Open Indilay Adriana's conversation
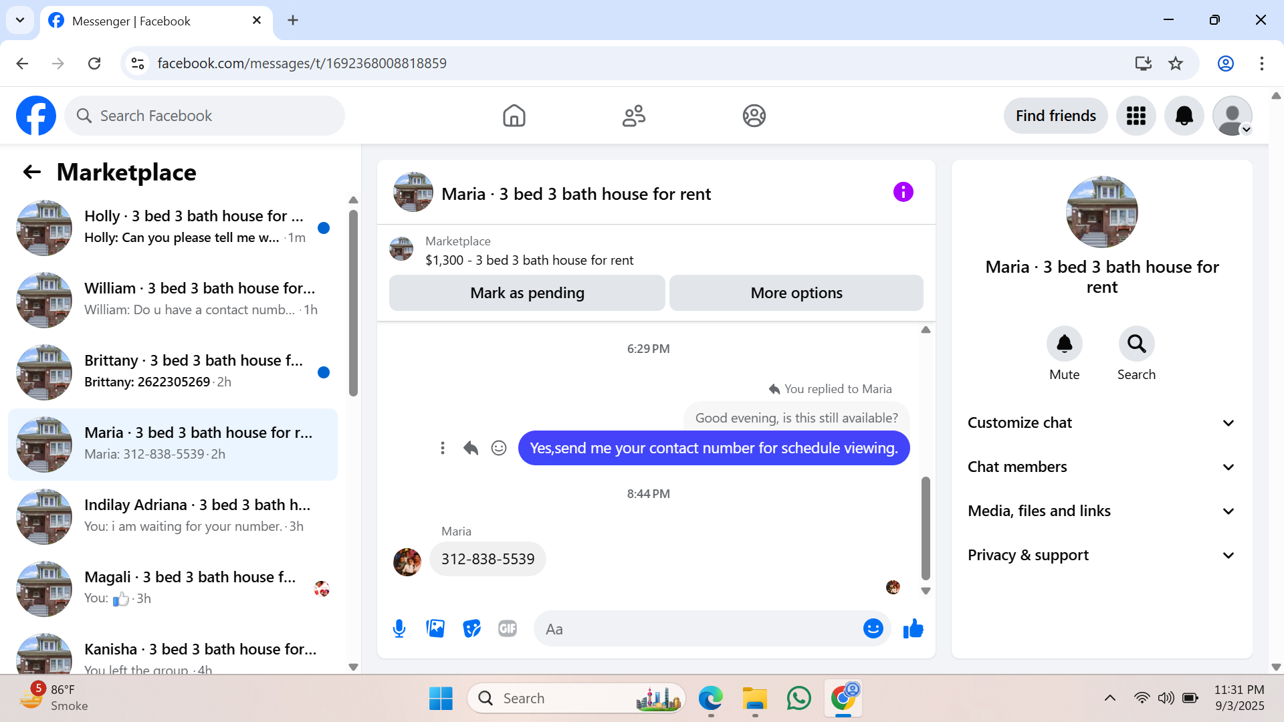This screenshot has height=722, width=1284. [x=173, y=517]
